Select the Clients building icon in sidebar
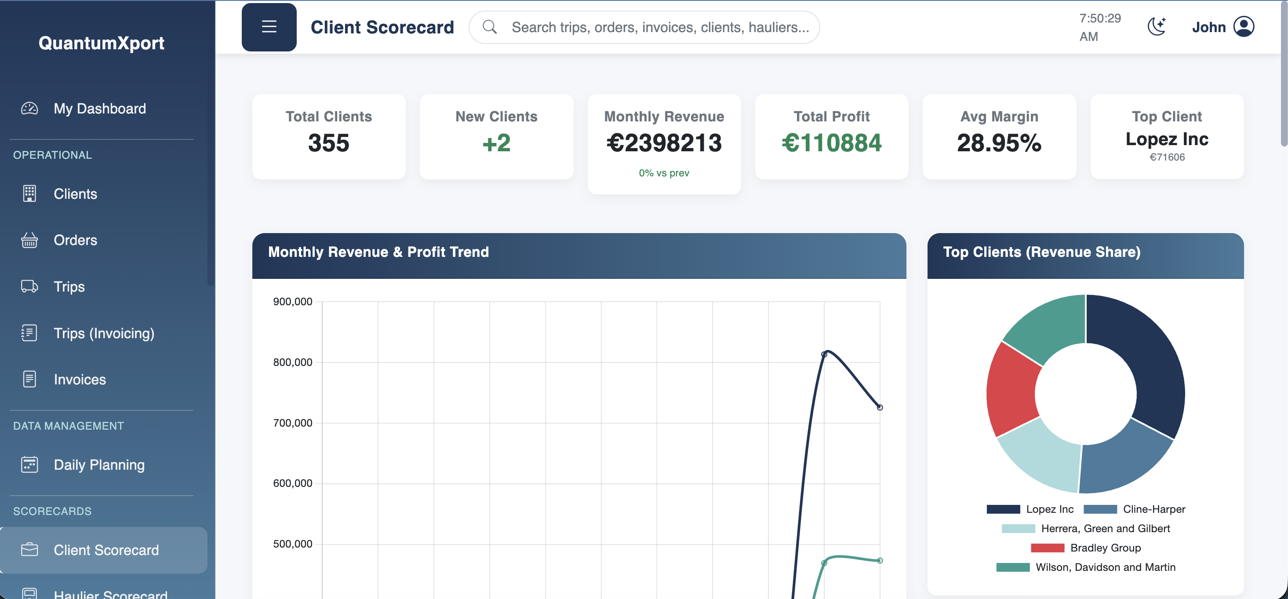Image resolution: width=1288 pixels, height=599 pixels. click(x=30, y=194)
